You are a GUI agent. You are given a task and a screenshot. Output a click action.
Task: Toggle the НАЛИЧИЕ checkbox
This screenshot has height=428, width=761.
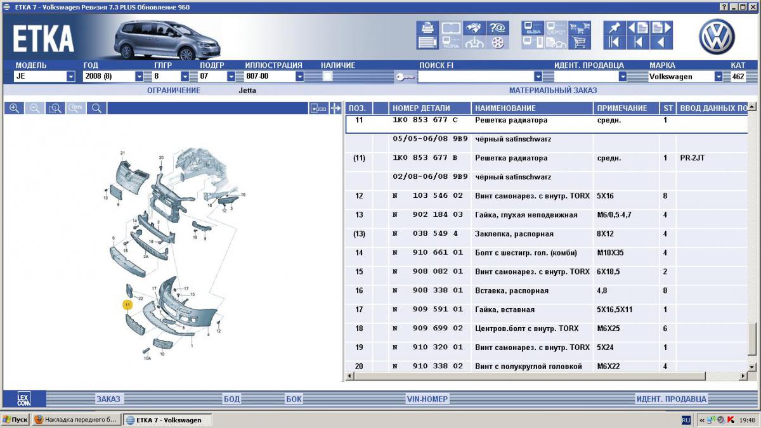pyautogui.click(x=327, y=77)
